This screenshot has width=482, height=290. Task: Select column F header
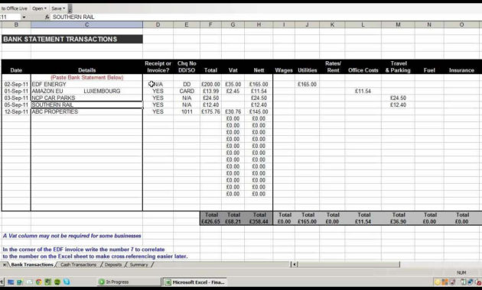pyautogui.click(x=210, y=24)
